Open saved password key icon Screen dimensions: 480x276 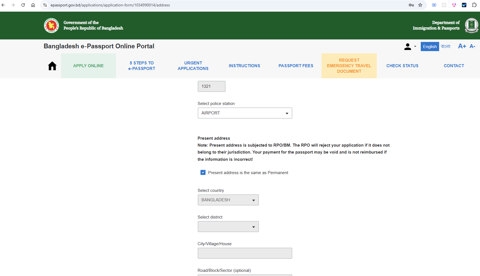point(411,5)
